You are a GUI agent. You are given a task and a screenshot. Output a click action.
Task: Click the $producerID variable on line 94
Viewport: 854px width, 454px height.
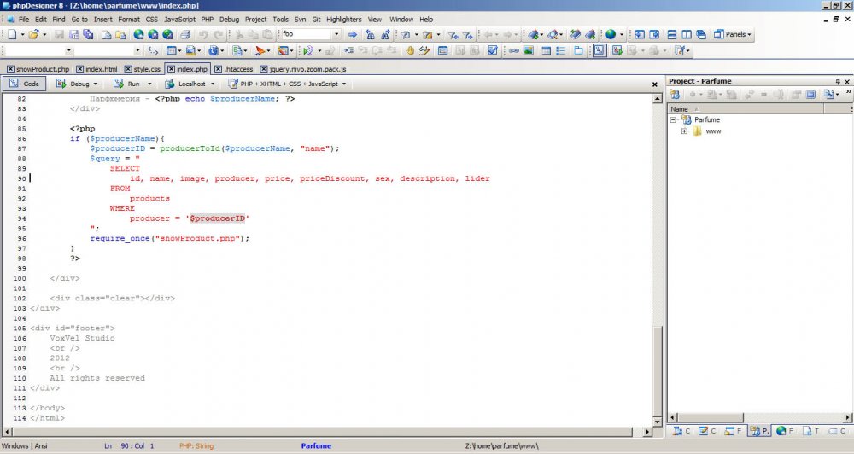pos(217,218)
